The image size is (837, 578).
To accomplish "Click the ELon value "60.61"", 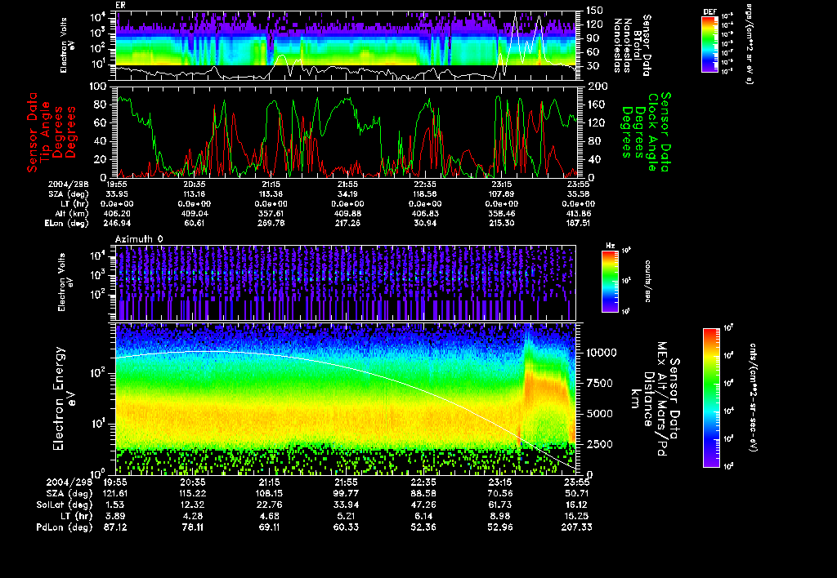I will 195,224.
